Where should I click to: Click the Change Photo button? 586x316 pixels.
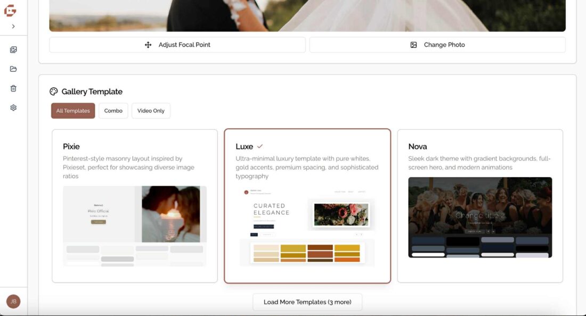(x=437, y=45)
